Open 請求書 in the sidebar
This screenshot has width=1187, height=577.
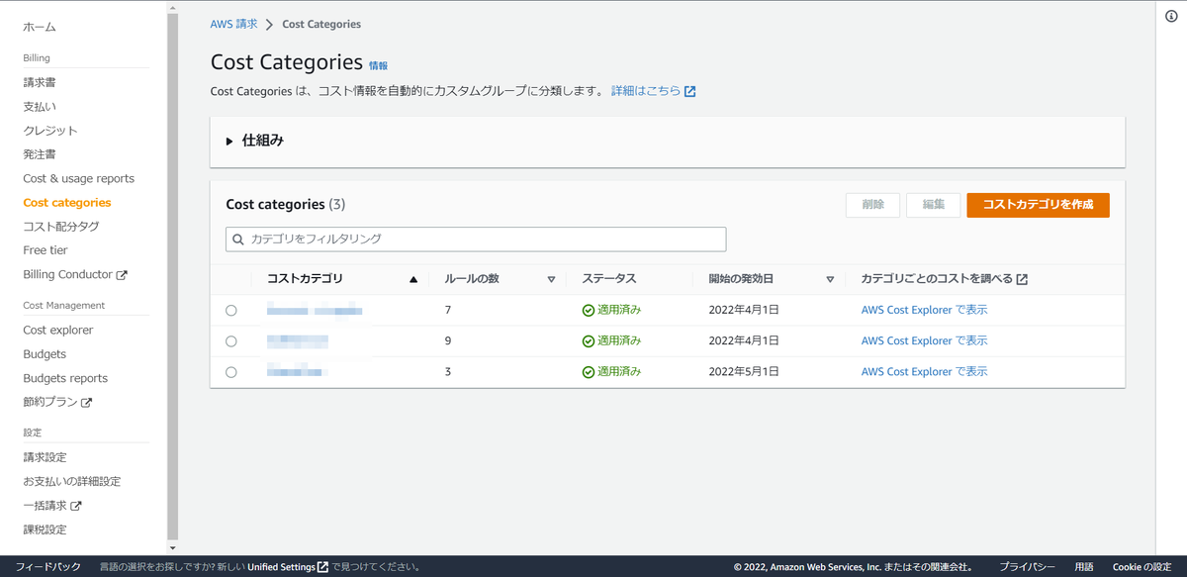coord(40,82)
